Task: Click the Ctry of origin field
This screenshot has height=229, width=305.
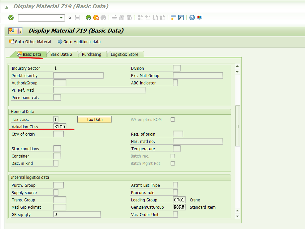Action: [58, 134]
